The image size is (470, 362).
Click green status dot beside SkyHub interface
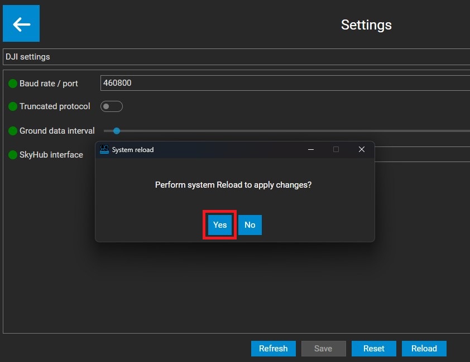pyautogui.click(x=13, y=155)
